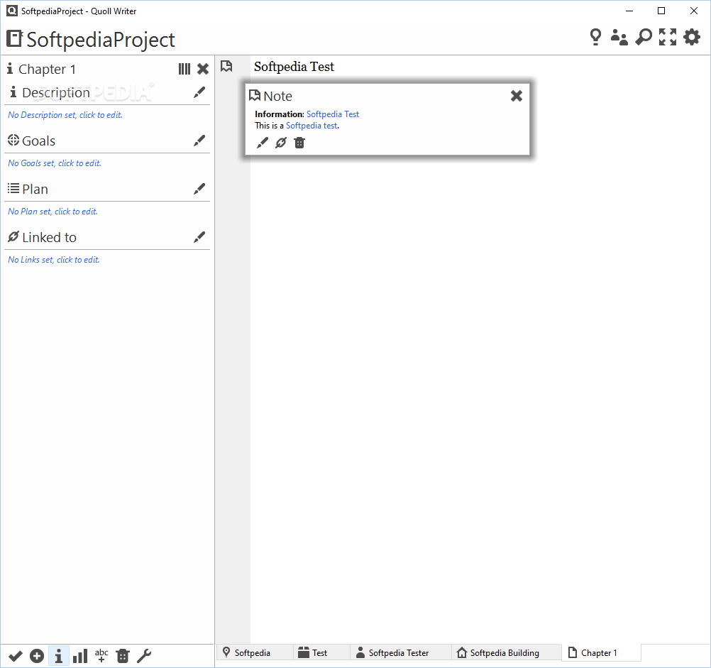Click the Chapter 1 sidebar heading
The width and height of the screenshot is (711, 668).
point(47,69)
